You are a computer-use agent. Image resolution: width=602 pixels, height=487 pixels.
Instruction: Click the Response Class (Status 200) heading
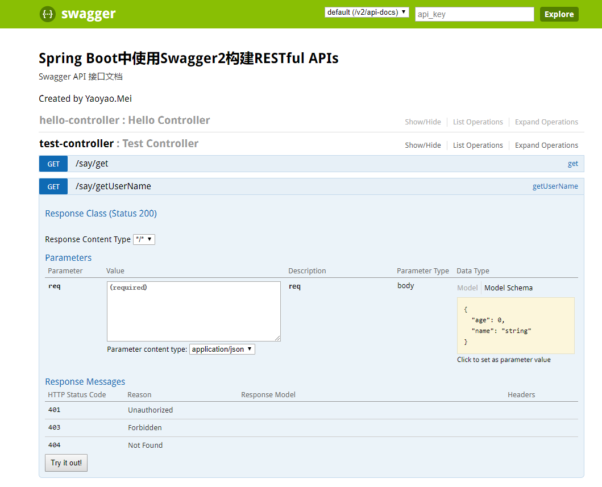(101, 213)
